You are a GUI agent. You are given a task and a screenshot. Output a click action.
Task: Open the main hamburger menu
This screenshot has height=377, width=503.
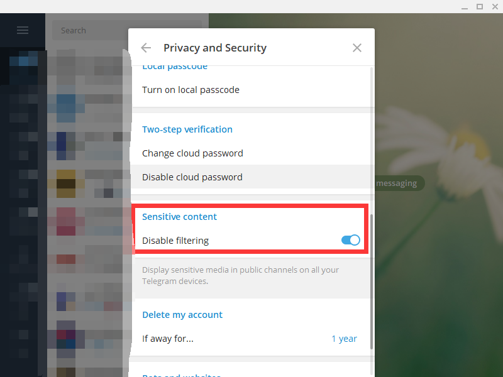23,30
